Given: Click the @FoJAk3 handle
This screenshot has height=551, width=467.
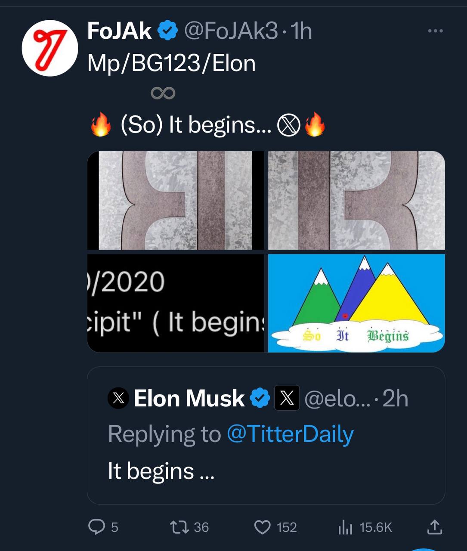Looking at the screenshot, I should point(231,31).
